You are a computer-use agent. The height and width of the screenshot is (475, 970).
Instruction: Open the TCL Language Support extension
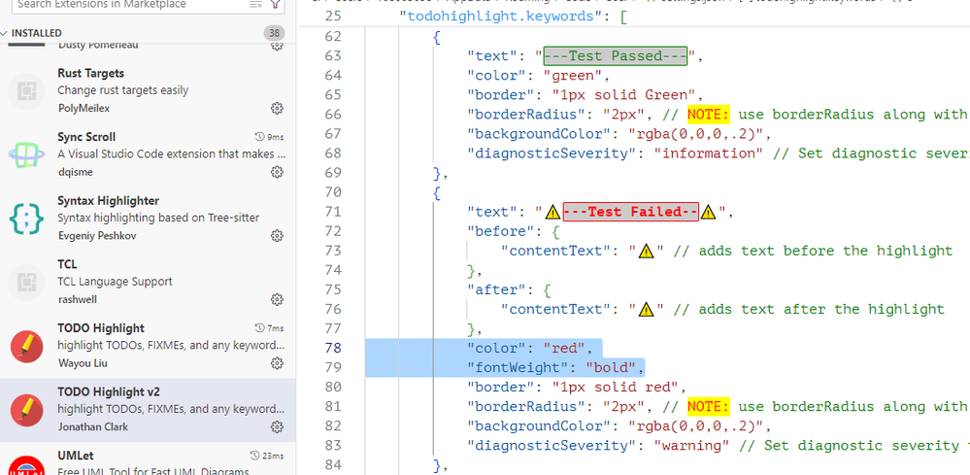click(x=146, y=281)
